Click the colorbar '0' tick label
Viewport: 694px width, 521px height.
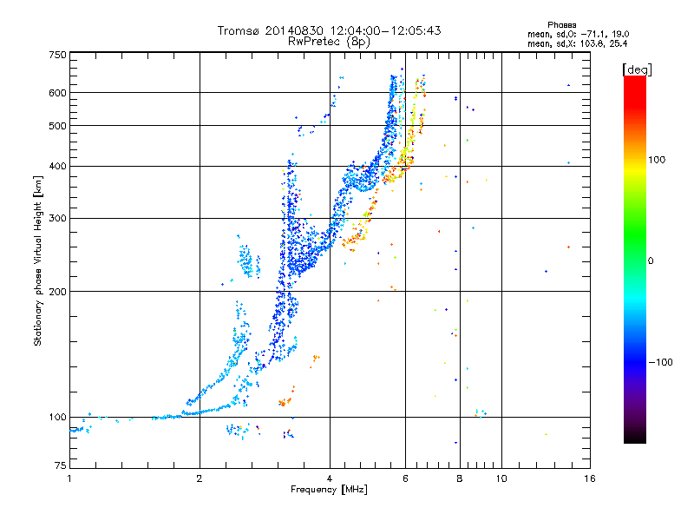coord(651,261)
